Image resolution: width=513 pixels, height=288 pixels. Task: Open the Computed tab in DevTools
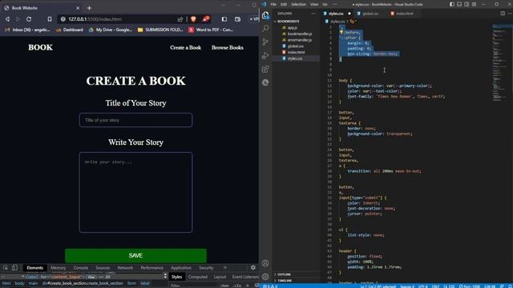[x=198, y=277]
